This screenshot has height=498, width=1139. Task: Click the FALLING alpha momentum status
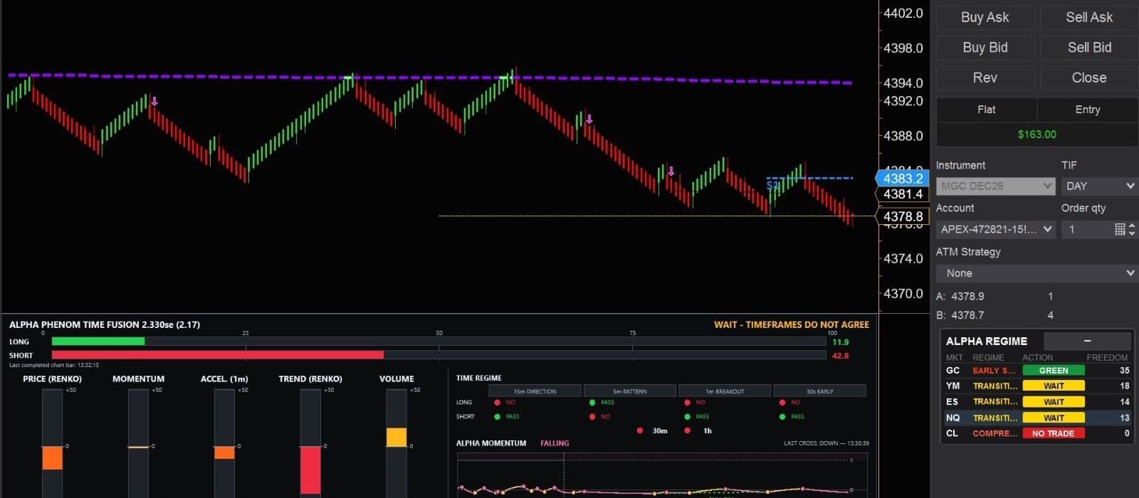pyautogui.click(x=555, y=443)
